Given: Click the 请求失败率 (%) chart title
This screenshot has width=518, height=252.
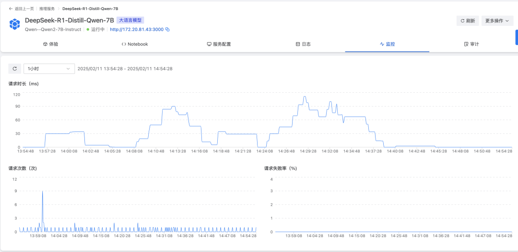Looking at the screenshot, I should pos(281,168).
